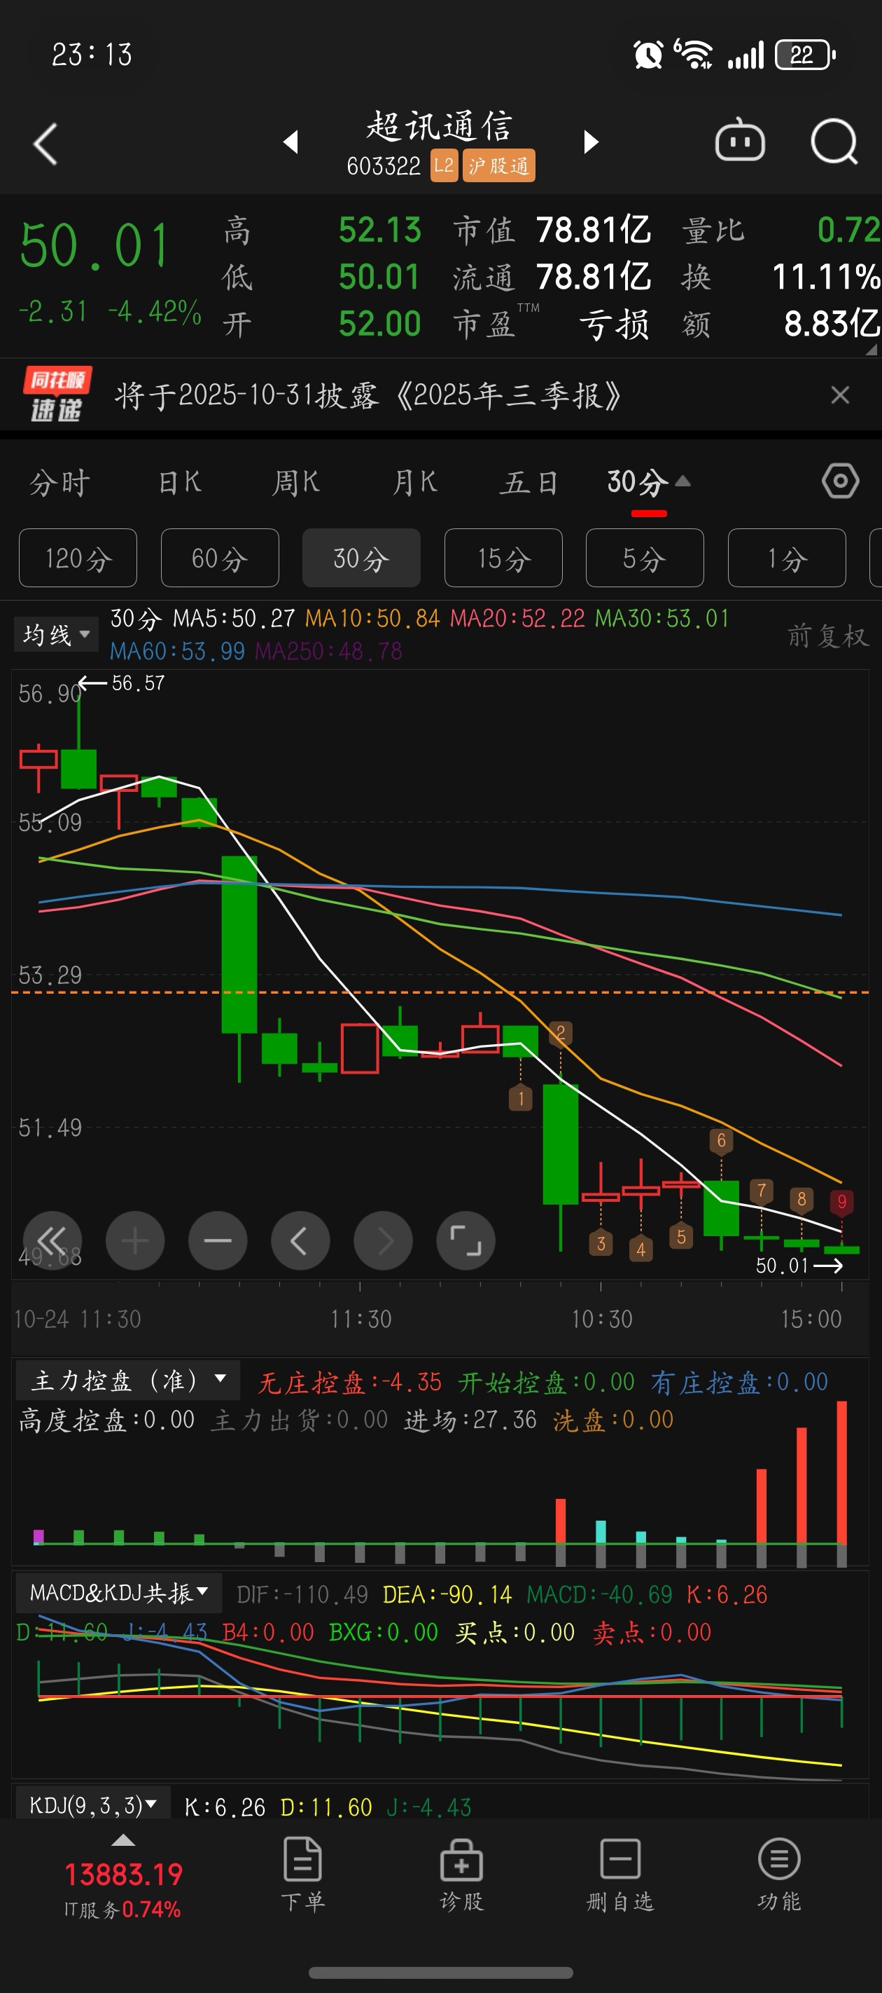
Task: Open chart settings hexagon icon
Action: tap(840, 481)
